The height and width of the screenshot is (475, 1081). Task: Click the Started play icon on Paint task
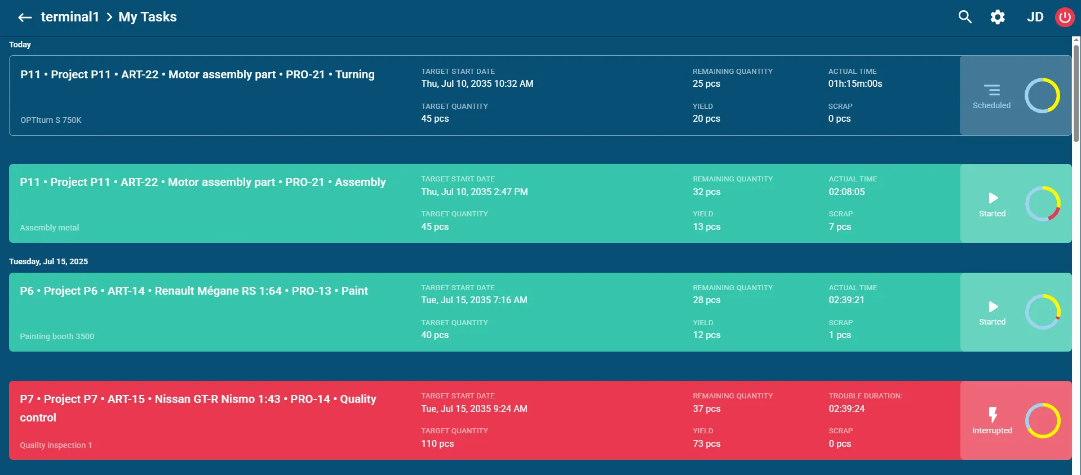click(993, 307)
